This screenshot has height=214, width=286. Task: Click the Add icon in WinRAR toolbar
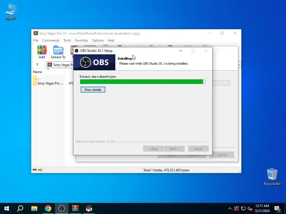click(x=42, y=52)
